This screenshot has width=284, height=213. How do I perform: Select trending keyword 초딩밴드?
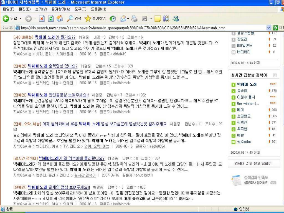pos(244,116)
